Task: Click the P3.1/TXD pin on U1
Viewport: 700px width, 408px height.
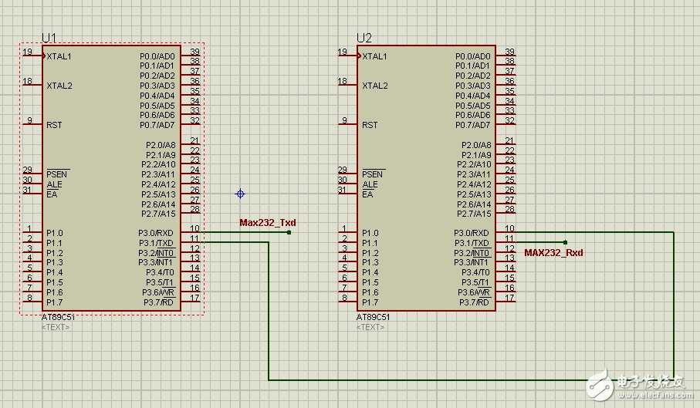Action: [x=156, y=243]
